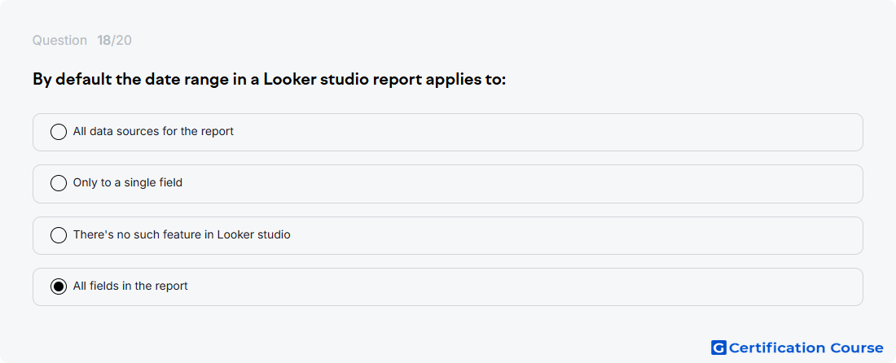Click the 'All data sources for the report' label text
The width and height of the screenshot is (896, 363).
pyautogui.click(x=153, y=131)
